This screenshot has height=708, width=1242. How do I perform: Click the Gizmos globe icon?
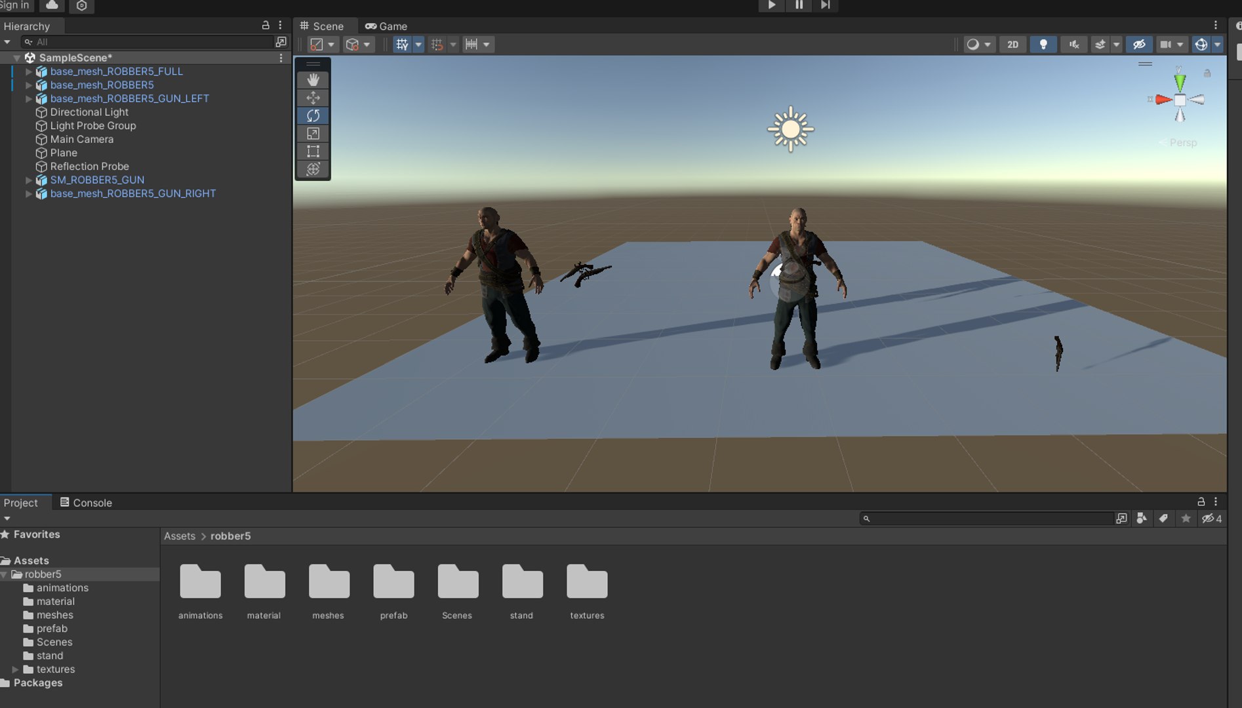tap(1201, 45)
